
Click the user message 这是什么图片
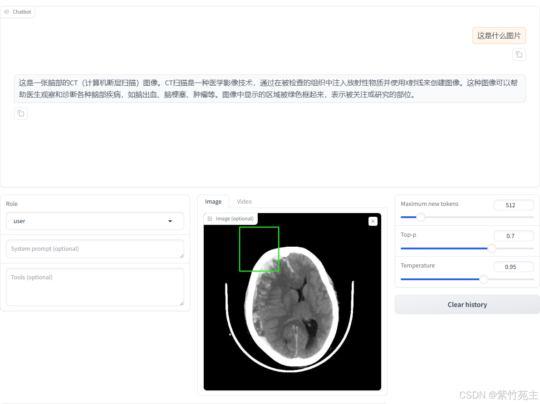[499, 35]
